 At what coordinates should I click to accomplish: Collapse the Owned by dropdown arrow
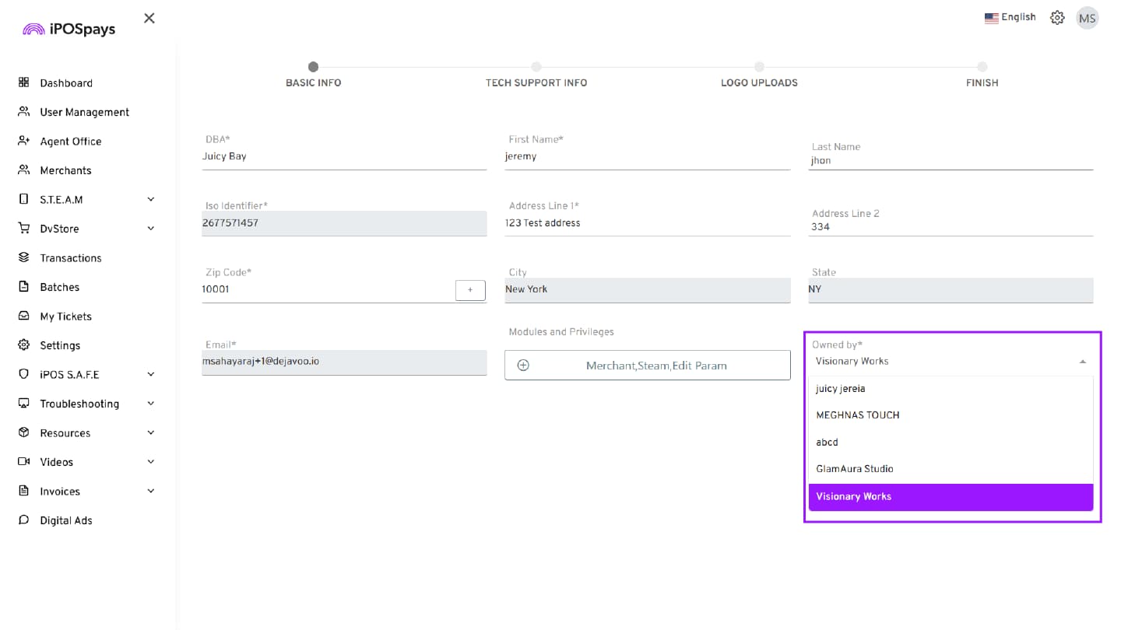(x=1082, y=362)
